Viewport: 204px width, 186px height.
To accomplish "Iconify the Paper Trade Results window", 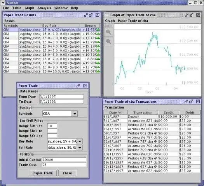I will [86, 15].
